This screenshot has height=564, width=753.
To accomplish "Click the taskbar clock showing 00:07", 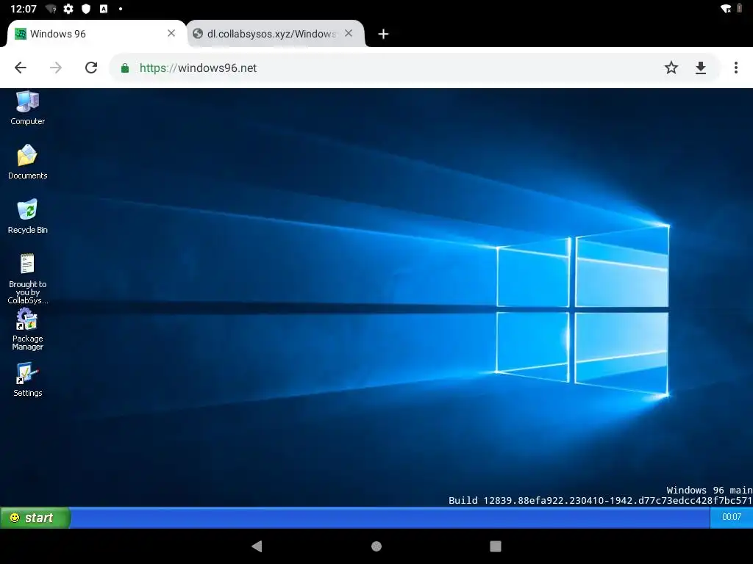I will tap(732, 517).
